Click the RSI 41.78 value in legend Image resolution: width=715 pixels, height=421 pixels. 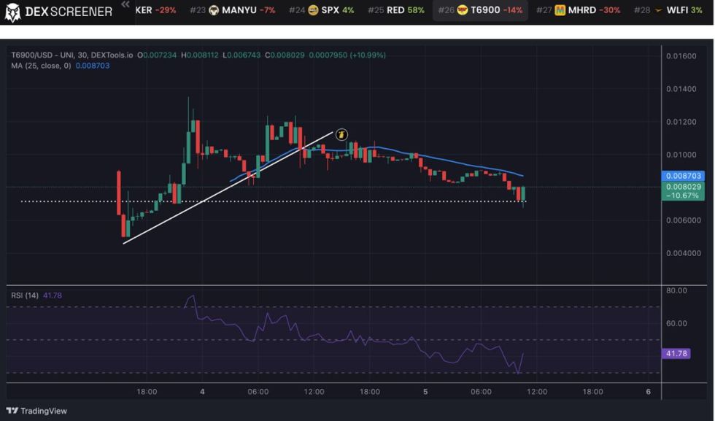53,296
